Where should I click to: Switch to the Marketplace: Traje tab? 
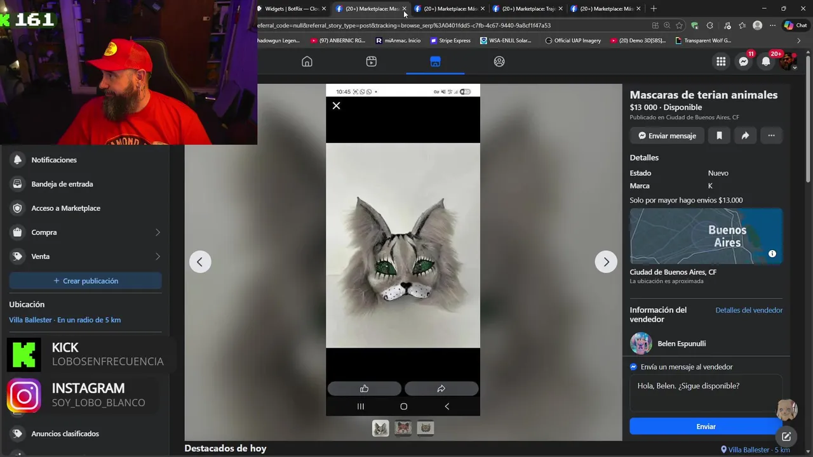(x=528, y=8)
